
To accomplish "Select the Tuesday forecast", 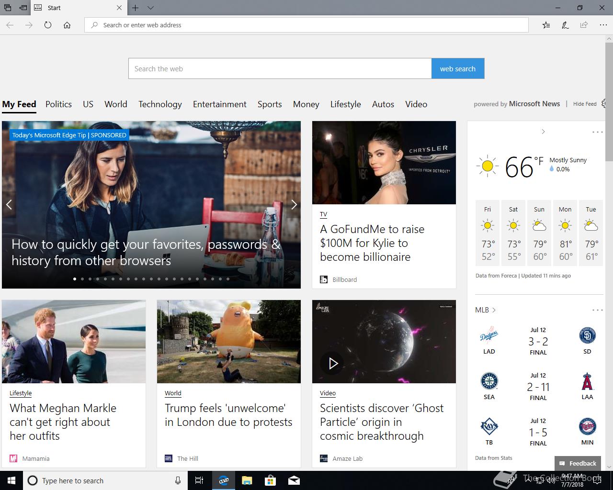I will pos(591,233).
